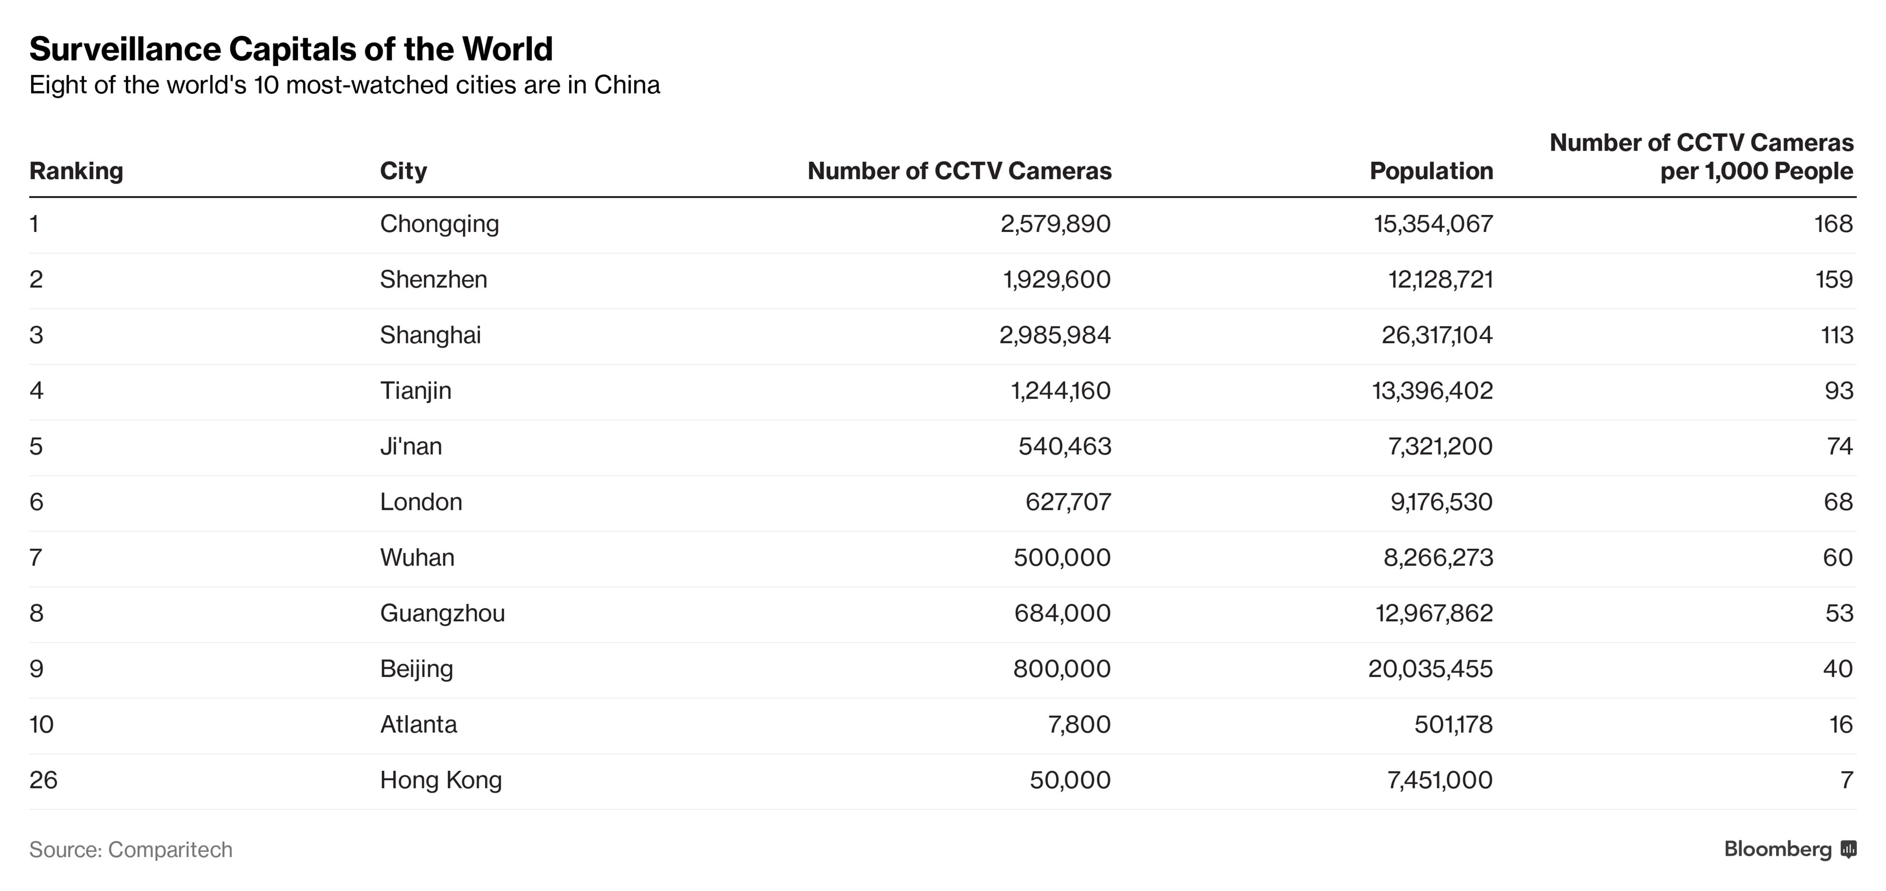This screenshot has height=891, width=1886.
Task: Click the Number of CCTV Cameras header
Action: pos(959,170)
